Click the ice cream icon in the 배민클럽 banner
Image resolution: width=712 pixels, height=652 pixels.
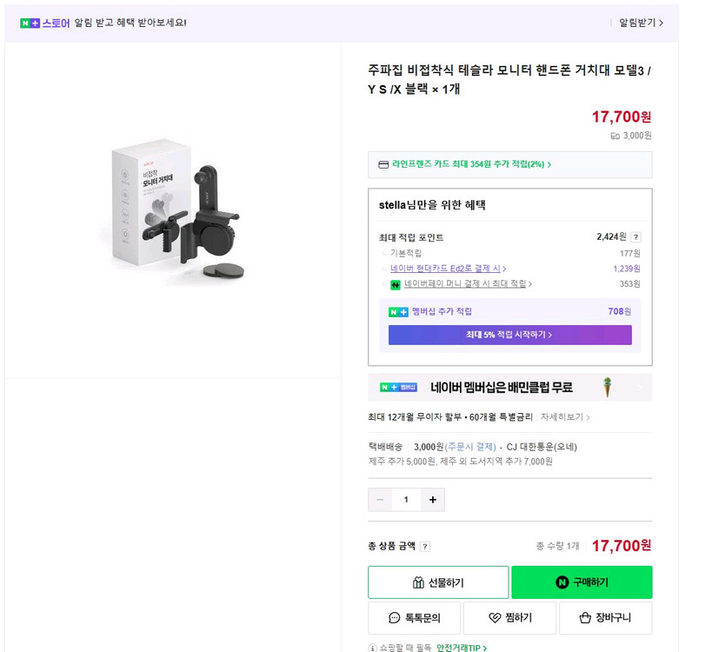pos(606,388)
